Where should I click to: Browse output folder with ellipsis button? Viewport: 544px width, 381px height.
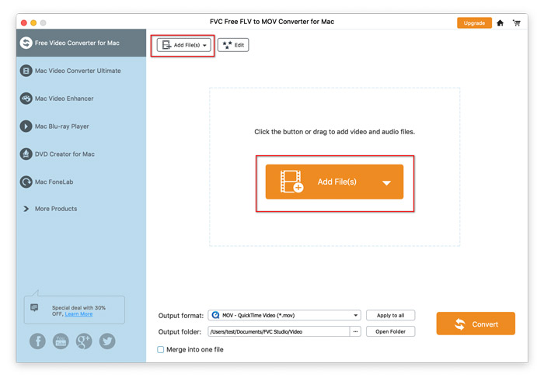pyautogui.click(x=355, y=331)
